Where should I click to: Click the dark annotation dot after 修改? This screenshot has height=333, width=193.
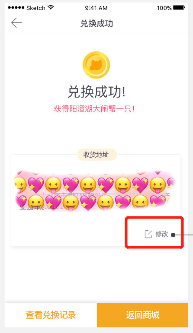pyautogui.click(x=173, y=235)
